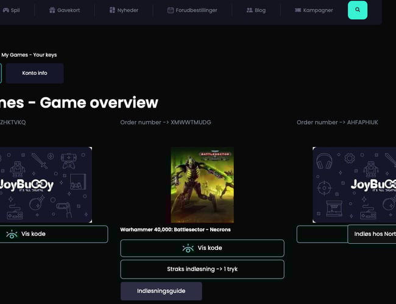Click the Kampagner campaign icon

click(x=298, y=10)
